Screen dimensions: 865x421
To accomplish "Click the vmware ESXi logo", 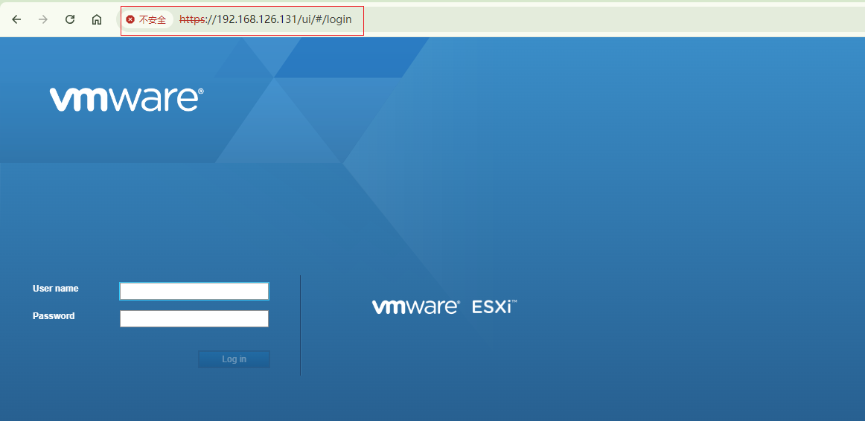I will [x=444, y=307].
